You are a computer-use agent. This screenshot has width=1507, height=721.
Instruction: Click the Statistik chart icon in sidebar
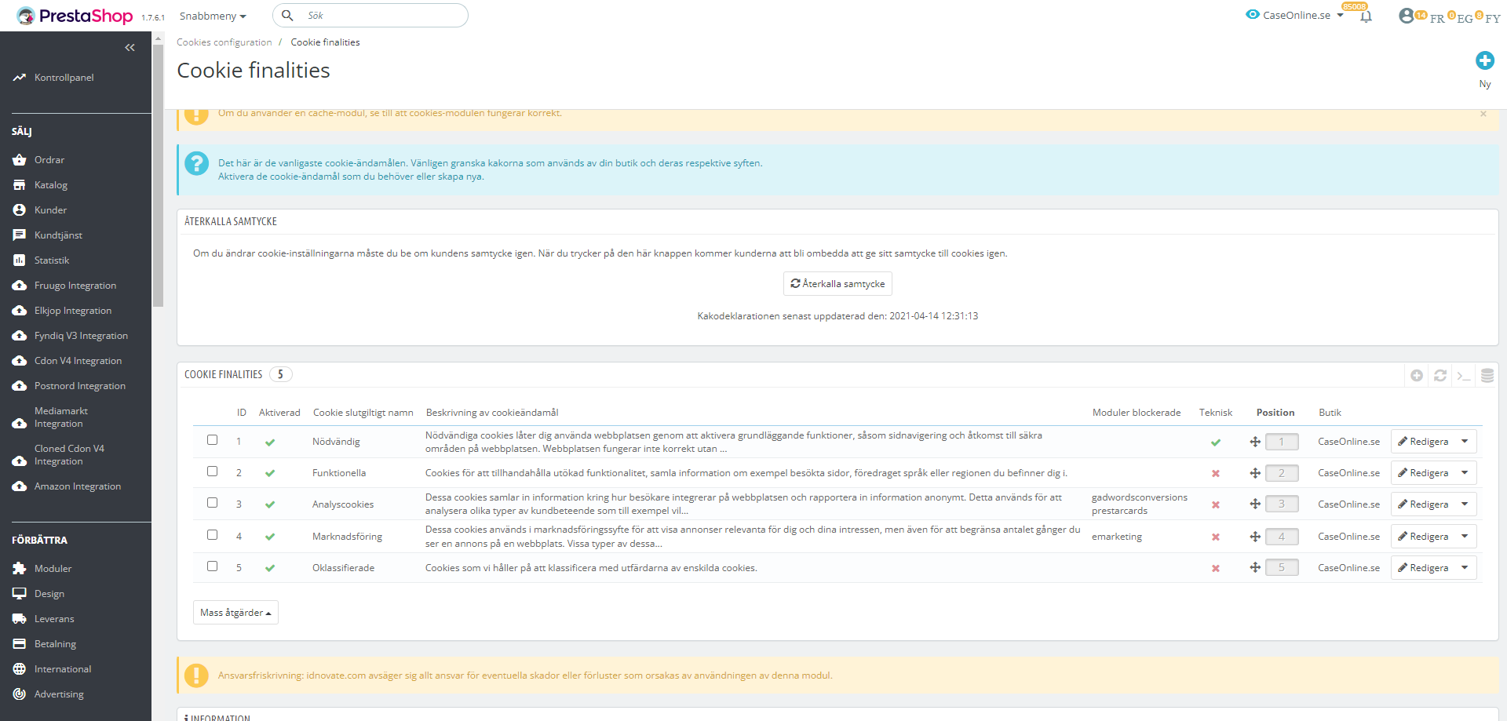[20, 260]
